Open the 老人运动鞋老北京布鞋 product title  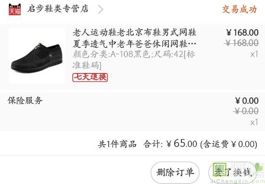(134, 38)
